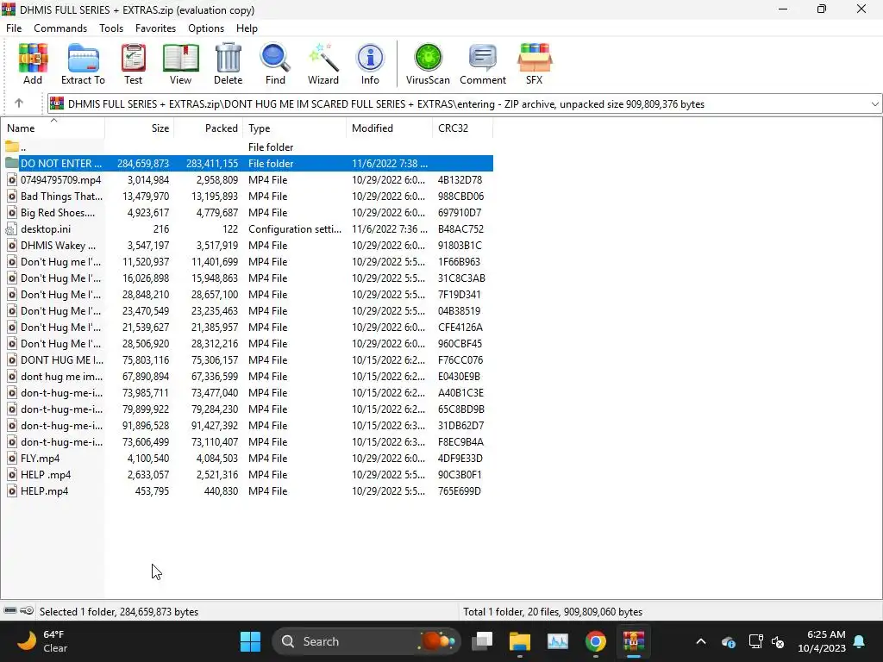Click the CRC32 value 4B132D78
Viewport: 883px width, 662px height.
pyautogui.click(x=460, y=180)
